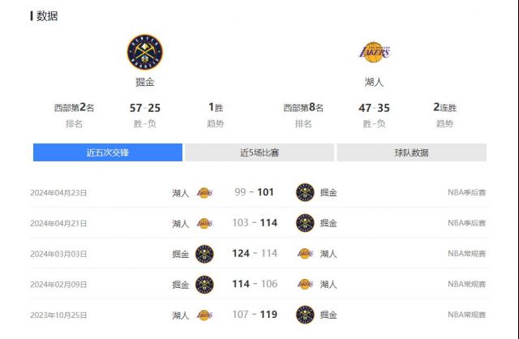519x339 pixels.
Task: Select the 近五次交锋 tab
Action: [108, 152]
